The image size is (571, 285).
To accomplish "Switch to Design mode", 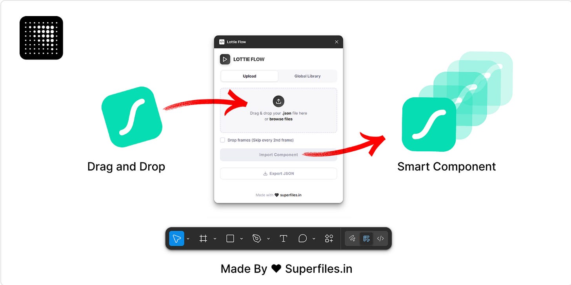I will 366,238.
